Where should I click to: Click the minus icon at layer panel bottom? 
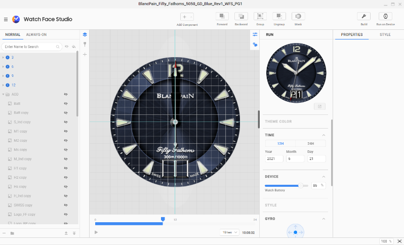point(4,233)
